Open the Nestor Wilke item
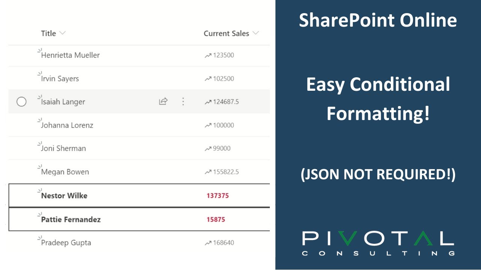Screen dimensions: 481x270 click(x=64, y=195)
